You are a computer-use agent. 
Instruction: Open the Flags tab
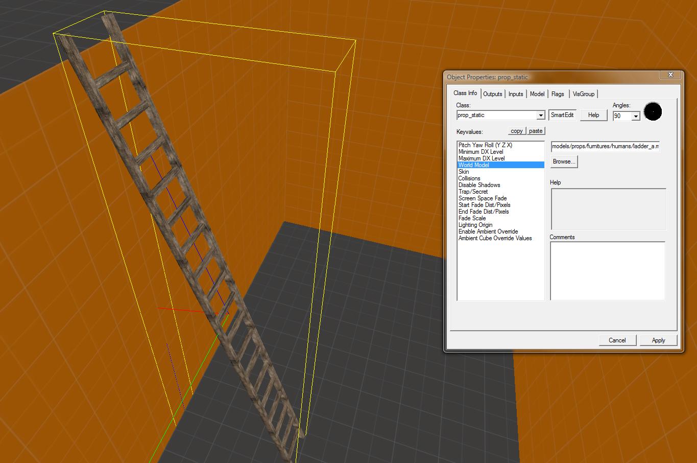point(558,94)
